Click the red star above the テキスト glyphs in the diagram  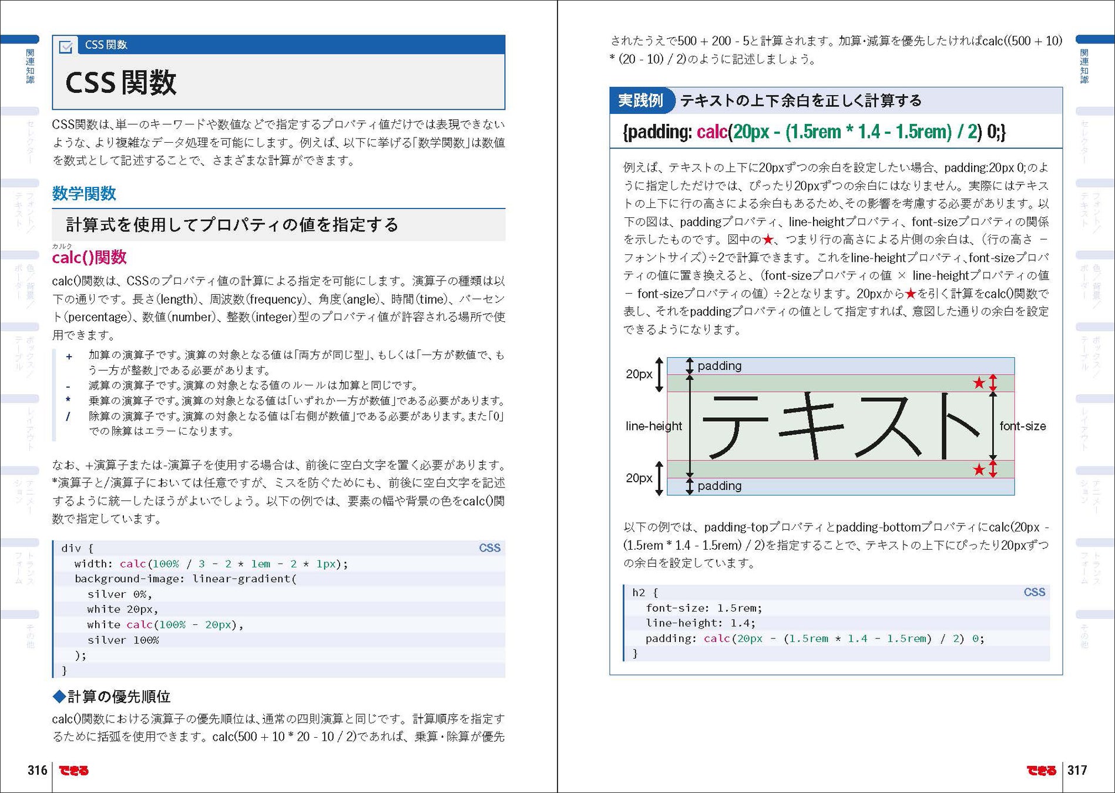tap(979, 383)
